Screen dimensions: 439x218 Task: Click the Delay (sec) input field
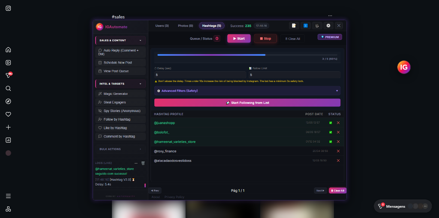coord(200,75)
